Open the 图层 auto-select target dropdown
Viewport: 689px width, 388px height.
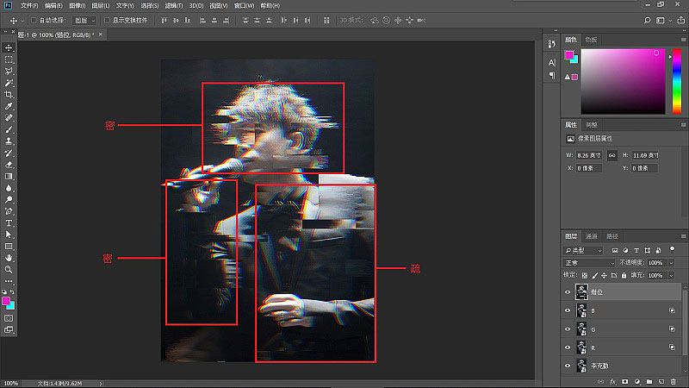pyautogui.click(x=84, y=20)
